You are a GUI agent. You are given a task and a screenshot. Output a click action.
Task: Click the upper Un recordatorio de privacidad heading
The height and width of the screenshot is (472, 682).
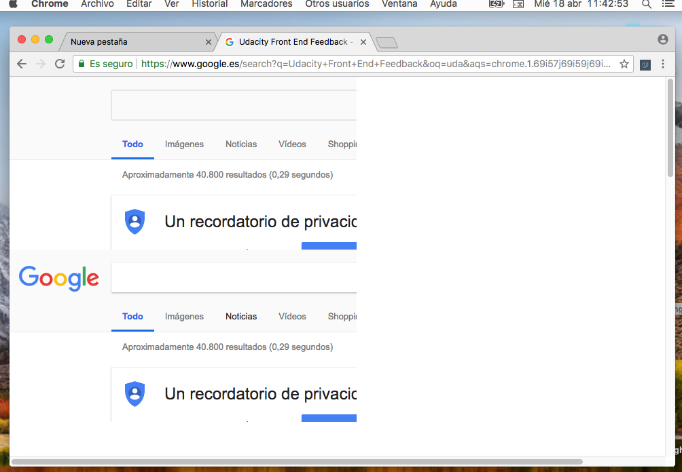(261, 222)
